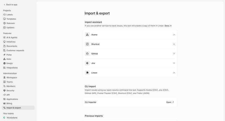Screen dimensions: 225x121
Task: Click the Projects sidebar section label
Action: coord(7,10)
